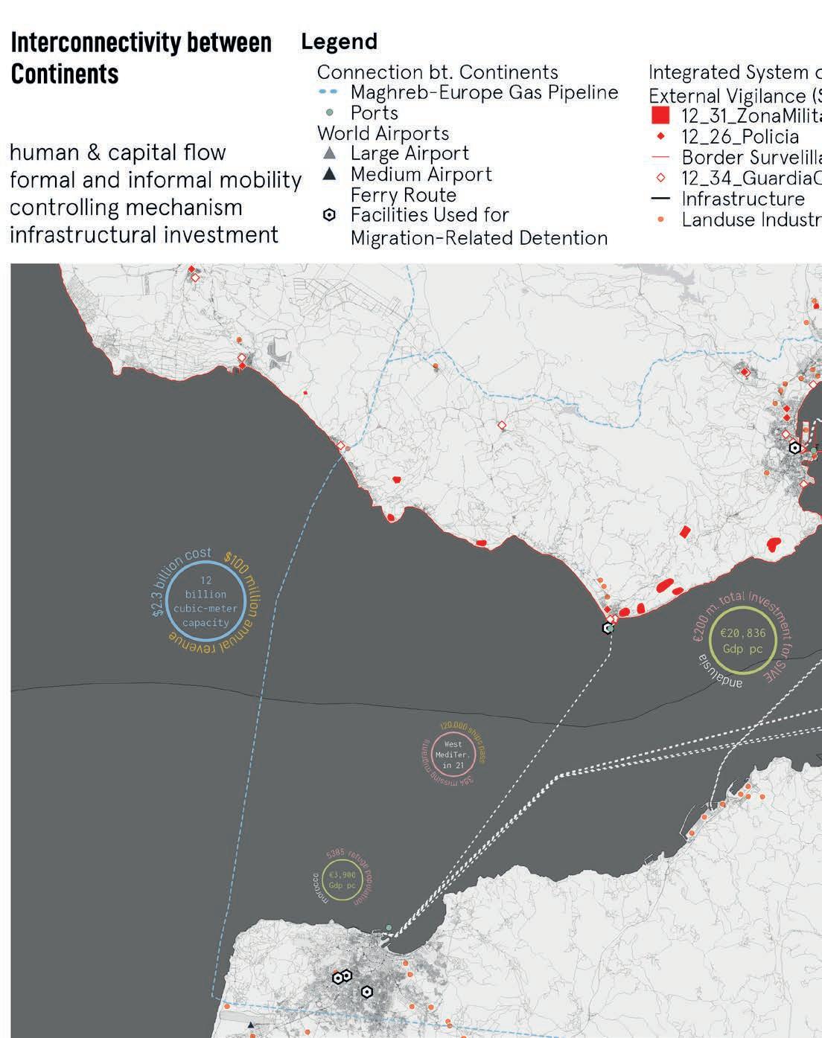Click the Migration-Related Detention hexagon legend icon
Viewport: 822px width, 1038px height.
pyautogui.click(x=330, y=215)
